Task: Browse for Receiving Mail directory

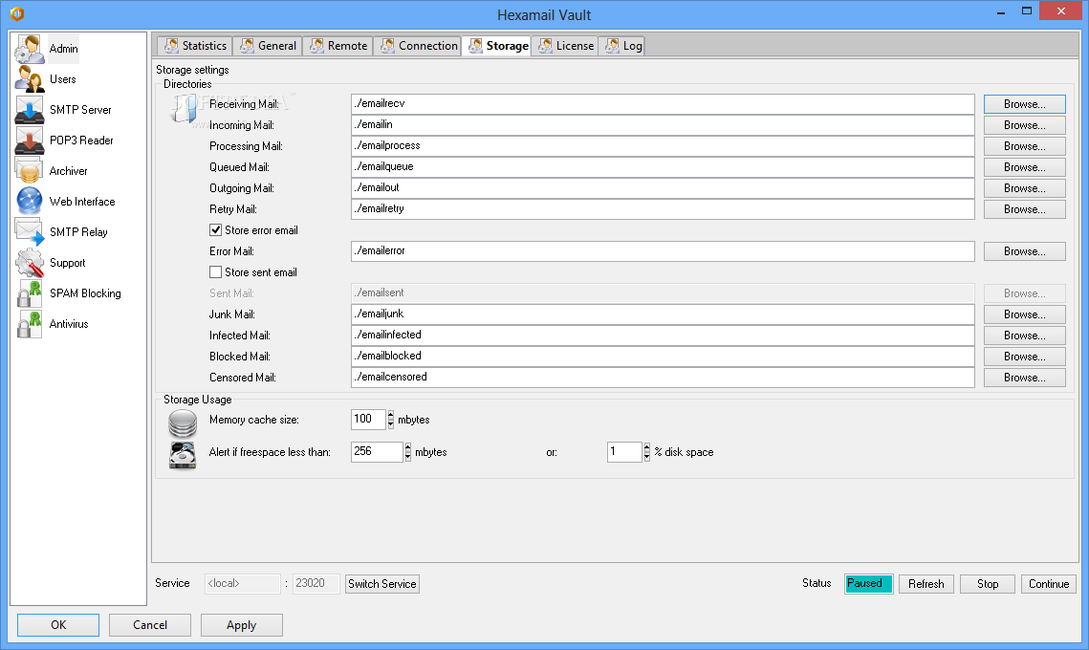Action: point(1024,104)
